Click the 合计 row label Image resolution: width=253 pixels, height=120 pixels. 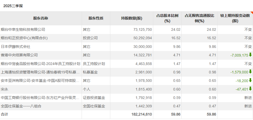click(4, 114)
